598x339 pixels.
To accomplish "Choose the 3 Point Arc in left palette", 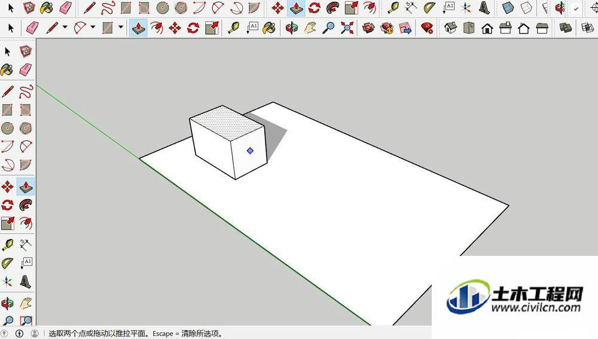I will 7,165.
